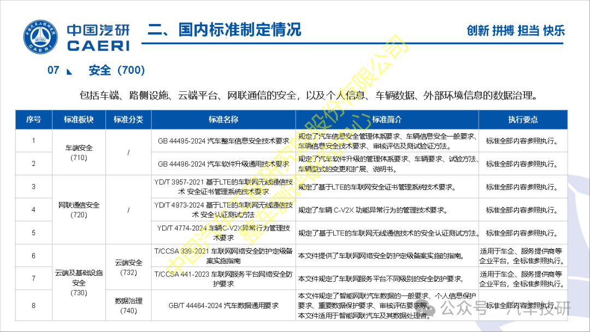Viewport: 590px width, 332px height.
Task: Select the 云端及基础设施安全 (730) cell
Action: pos(79,282)
